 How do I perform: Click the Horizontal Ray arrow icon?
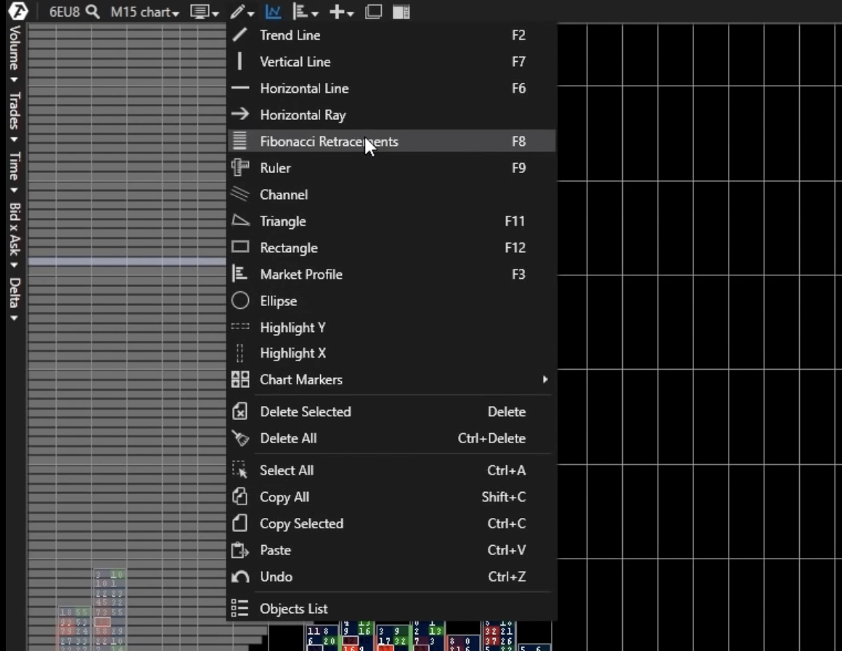[240, 114]
